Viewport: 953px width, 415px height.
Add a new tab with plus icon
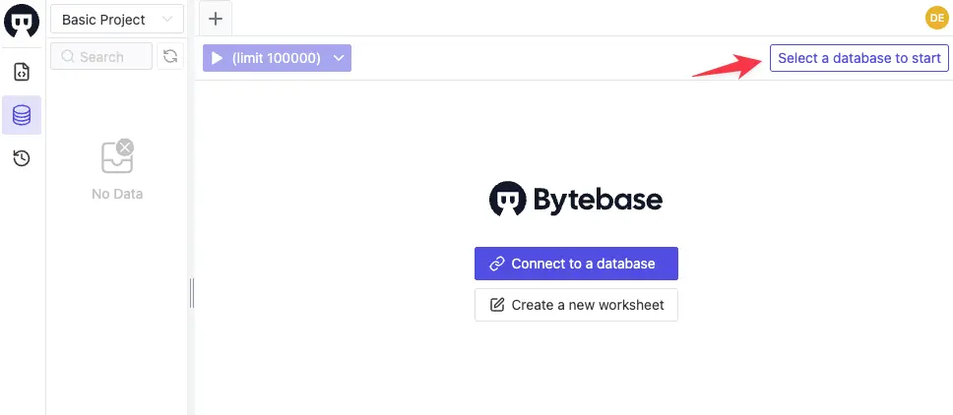(x=216, y=19)
